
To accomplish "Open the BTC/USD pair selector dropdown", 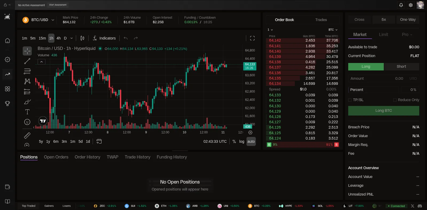I will 38,20.
